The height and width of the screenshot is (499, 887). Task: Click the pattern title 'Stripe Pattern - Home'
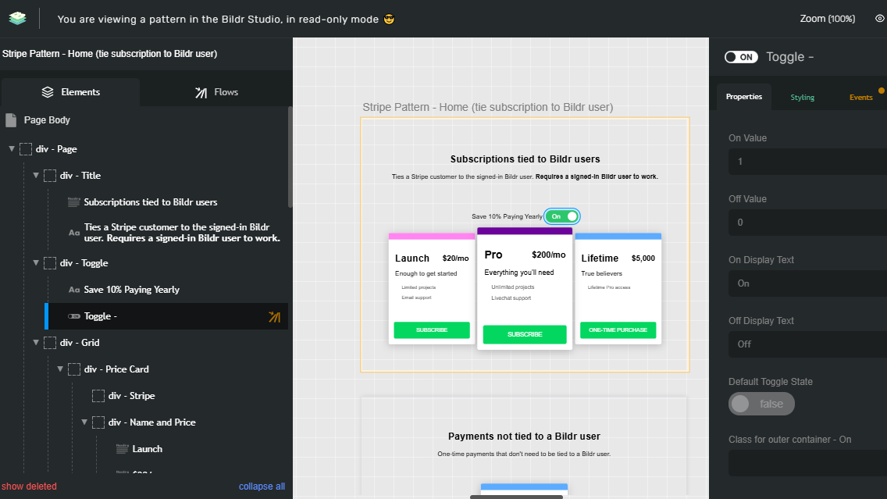point(110,54)
